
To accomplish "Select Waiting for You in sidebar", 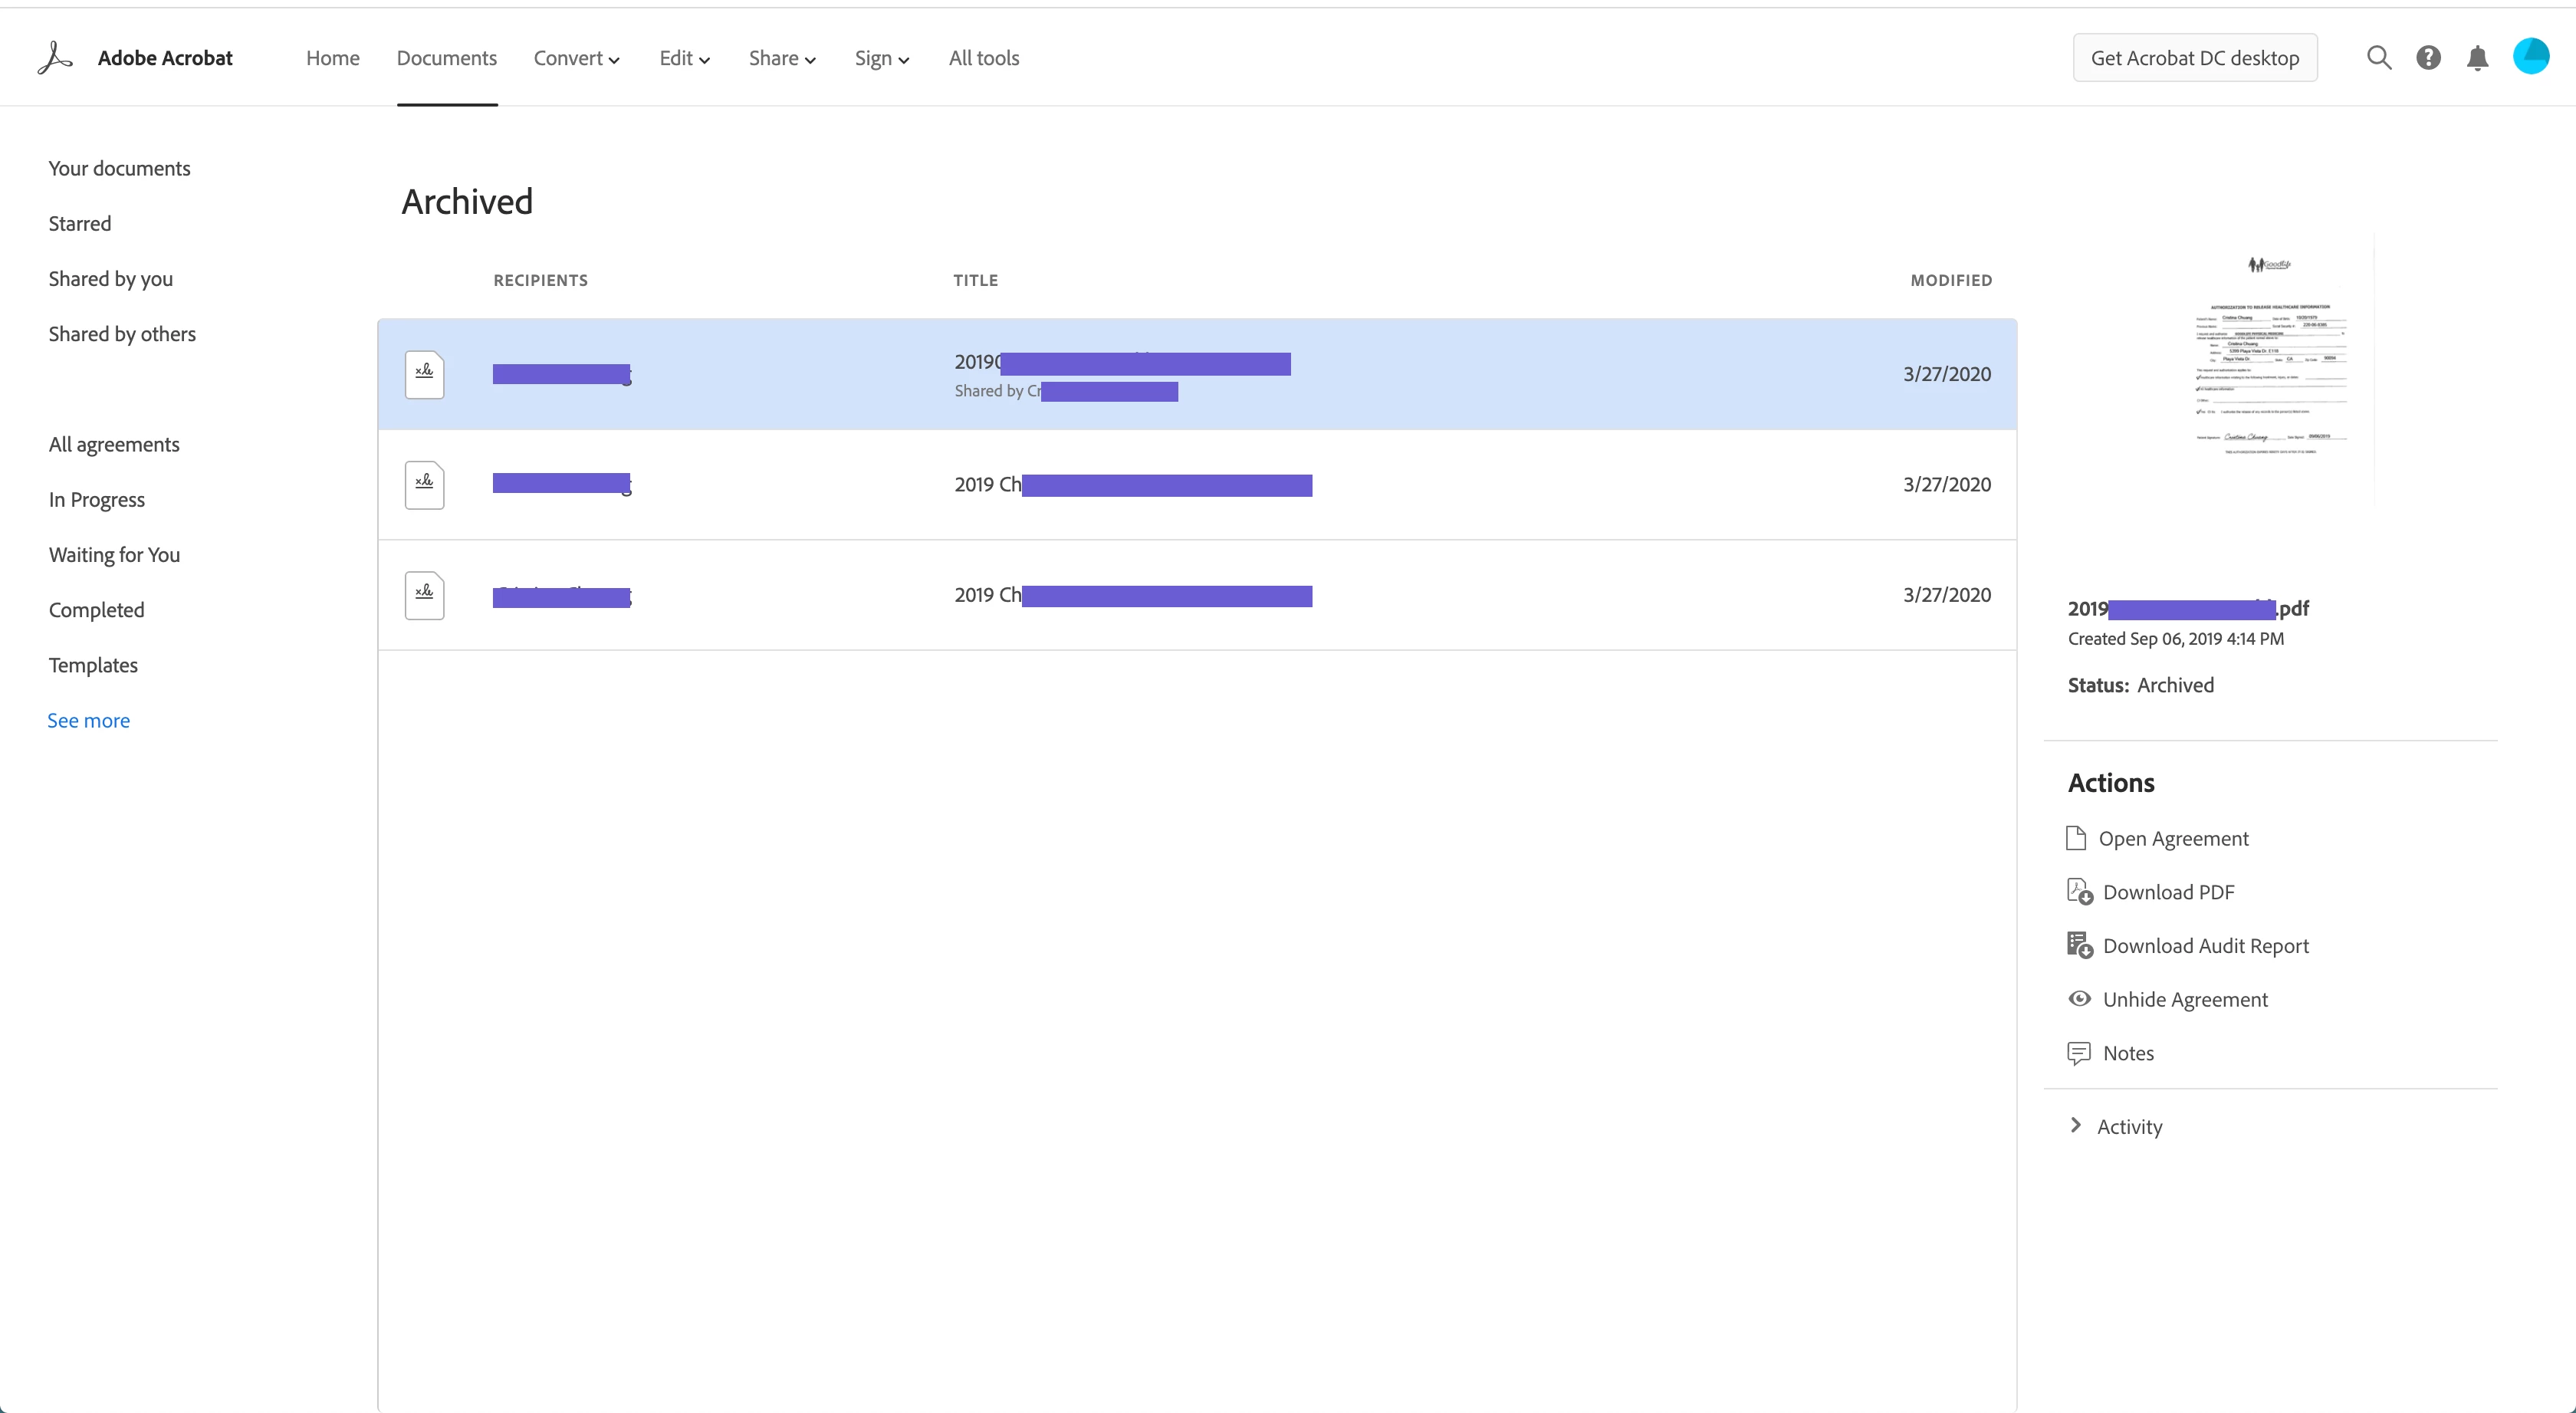I will pos(114,555).
